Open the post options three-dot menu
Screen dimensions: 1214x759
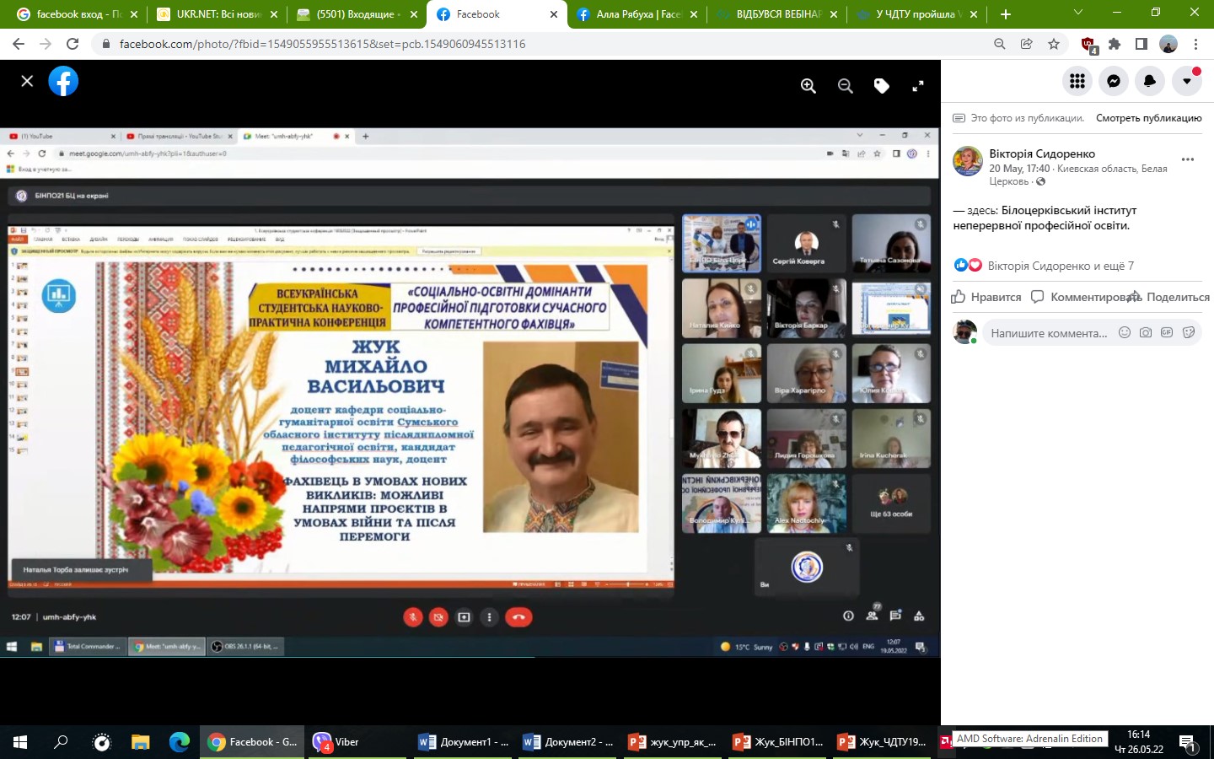coord(1188,159)
